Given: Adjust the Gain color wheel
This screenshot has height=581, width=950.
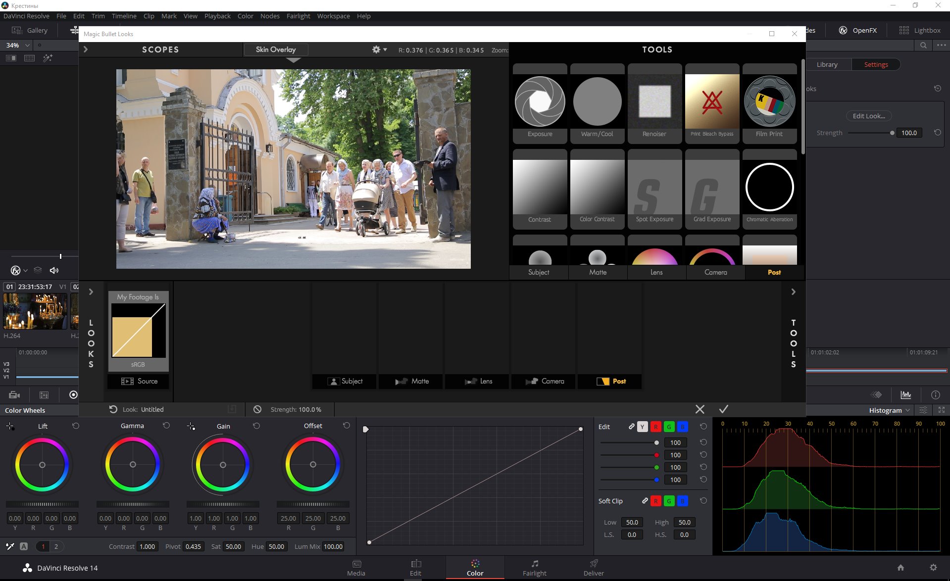Looking at the screenshot, I should 223,465.
